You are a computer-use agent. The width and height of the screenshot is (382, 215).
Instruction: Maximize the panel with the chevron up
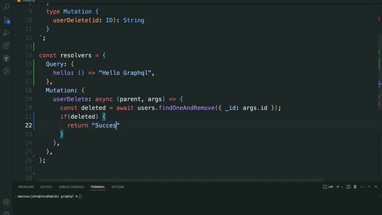pos(369,187)
